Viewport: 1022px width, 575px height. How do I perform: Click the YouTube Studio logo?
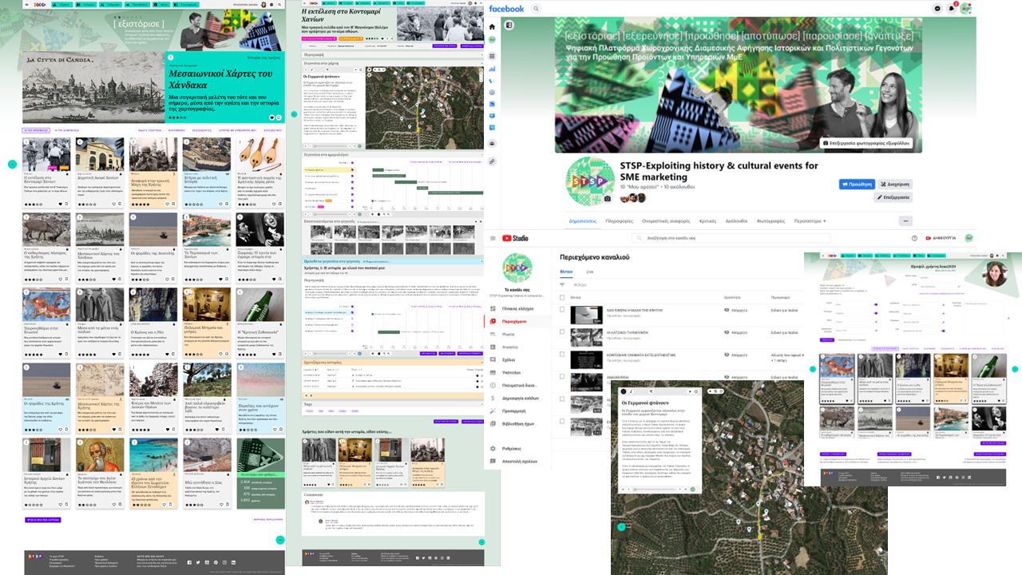pyautogui.click(x=515, y=238)
